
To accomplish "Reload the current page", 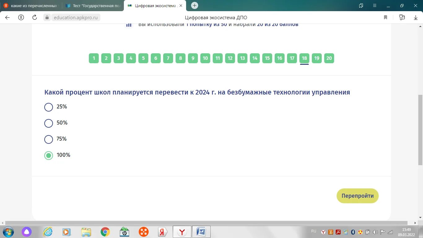I will pyautogui.click(x=35, y=17).
